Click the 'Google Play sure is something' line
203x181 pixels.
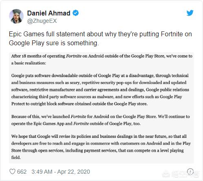pyautogui.click(x=54, y=43)
